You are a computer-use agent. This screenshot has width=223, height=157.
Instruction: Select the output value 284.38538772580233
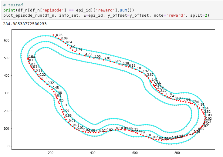25,24
